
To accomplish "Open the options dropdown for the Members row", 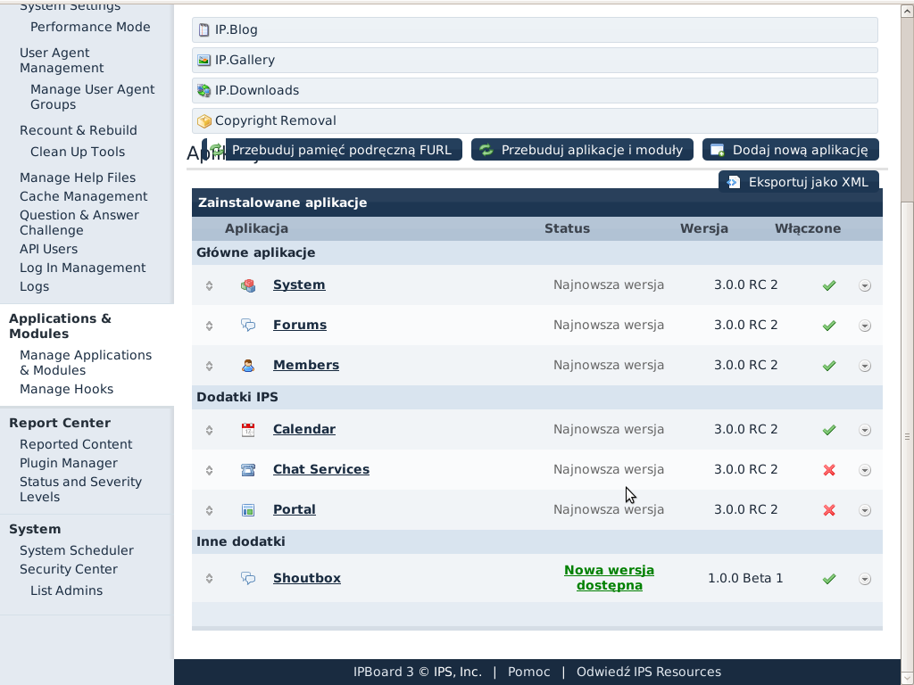I will (x=864, y=366).
